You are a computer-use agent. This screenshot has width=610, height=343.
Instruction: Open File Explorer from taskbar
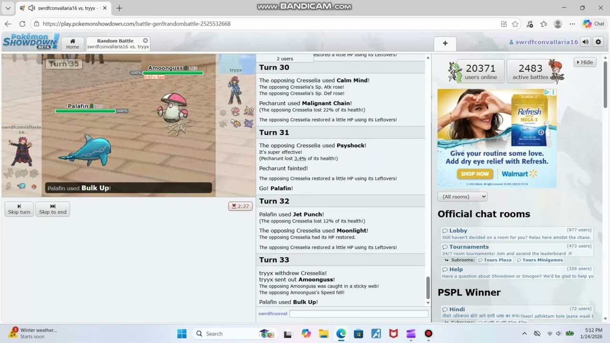point(324,333)
